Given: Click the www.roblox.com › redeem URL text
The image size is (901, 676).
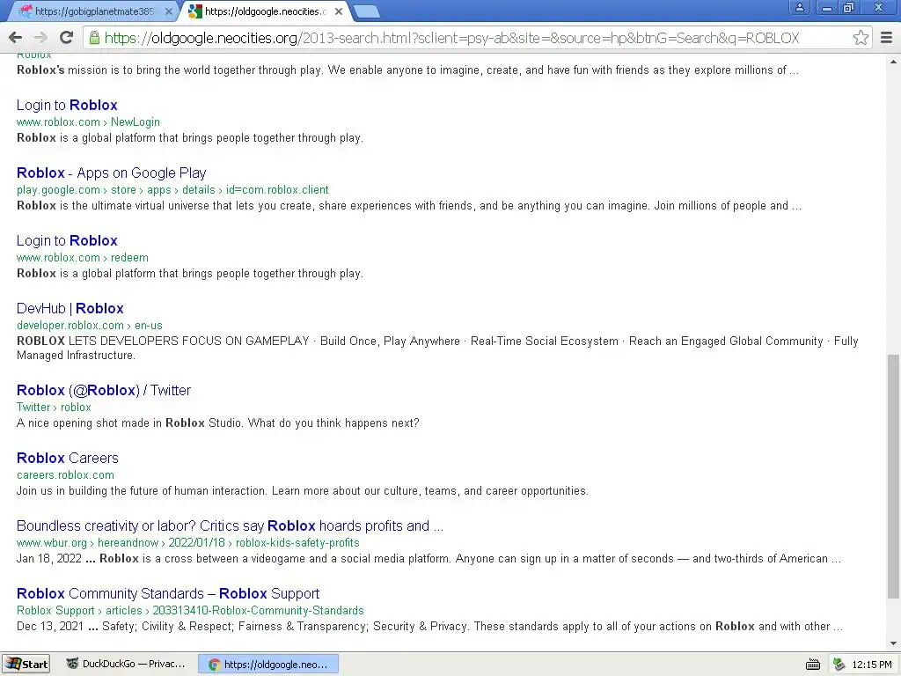Looking at the screenshot, I should click(82, 258).
